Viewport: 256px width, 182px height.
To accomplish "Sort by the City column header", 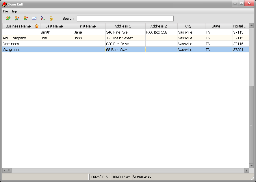I will click(x=188, y=26).
